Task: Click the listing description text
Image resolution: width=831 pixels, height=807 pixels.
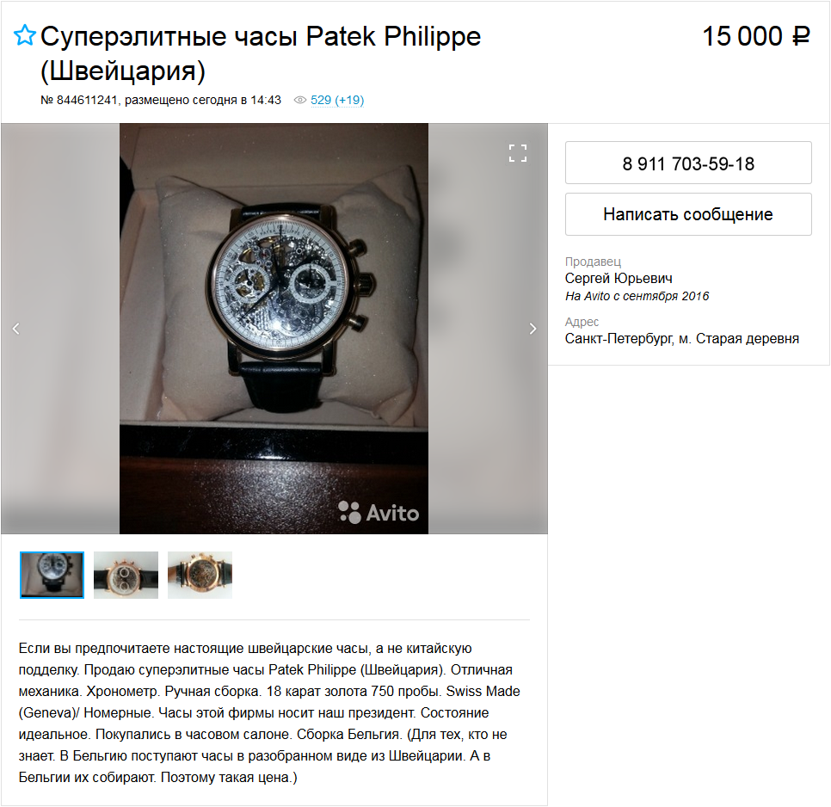Action: (x=269, y=712)
